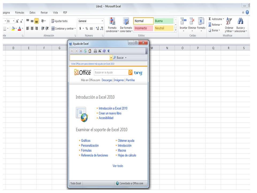The width and height of the screenshot is (257, 193).
Task: Switch to the Revisar ribbon tab
Action: tap(44, 12)
